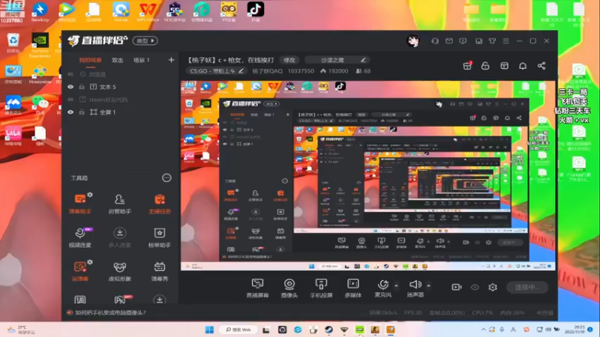Open the stream settings gear
This screenshot has width=600, height=337.
pyautogui.click(x=493, y=287)
